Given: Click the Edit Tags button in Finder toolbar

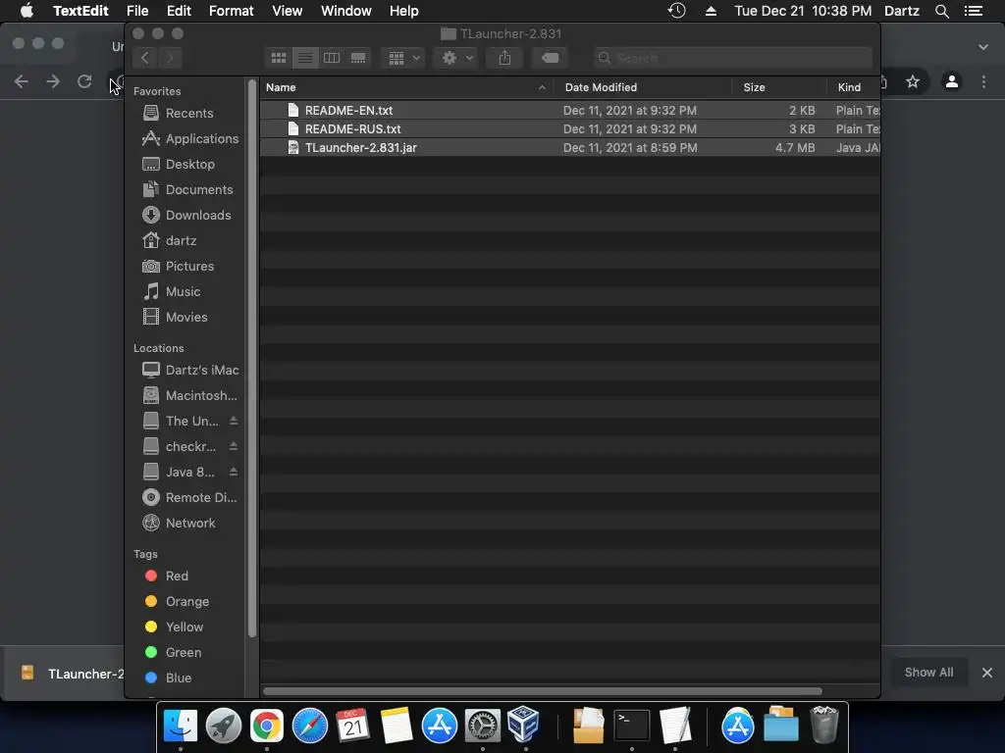Looking at the screenshot, I should pyautogui.click(x=550, y=58).
